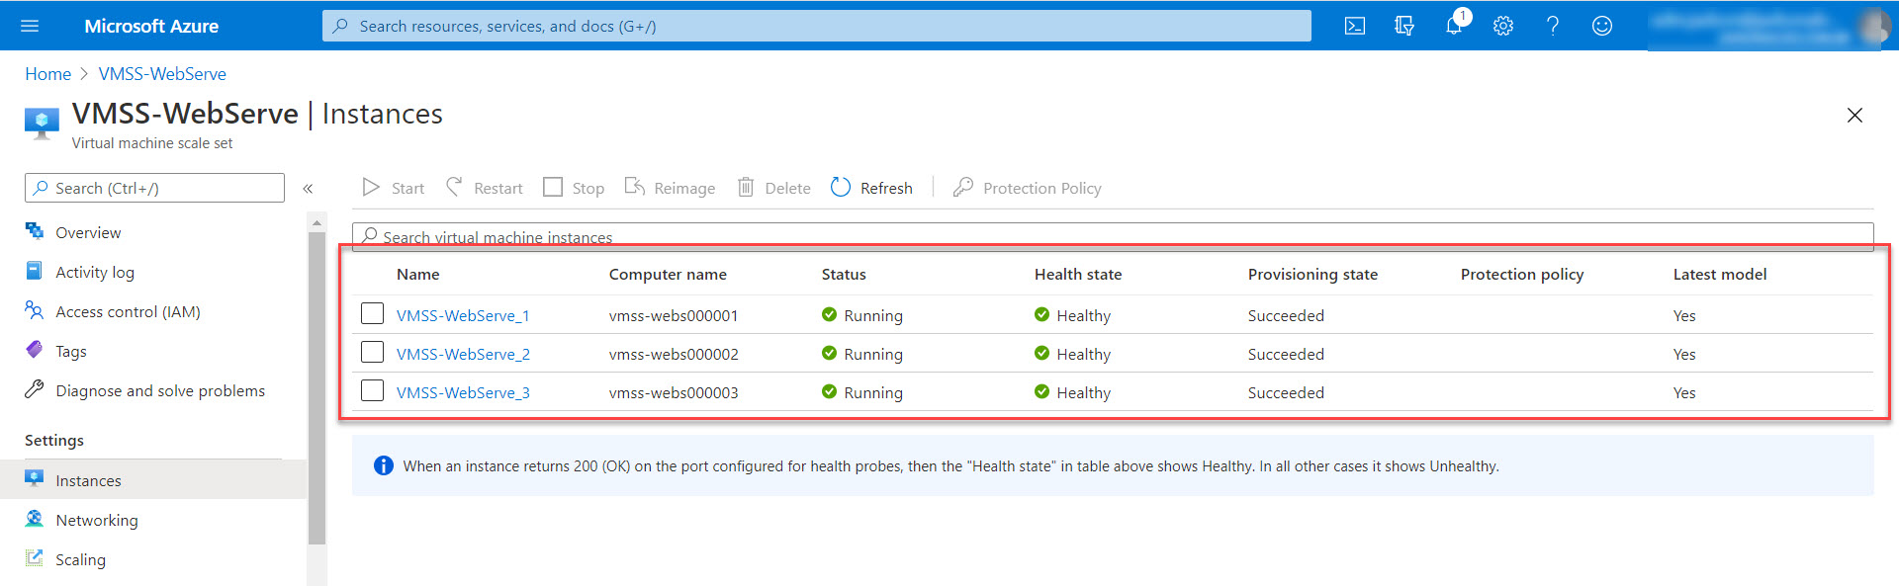Tick the VMSS-WebServe_3 instance checkbox
This screenshot has height=586, width=1899.
pyautogui.click(x=372, y=391)
